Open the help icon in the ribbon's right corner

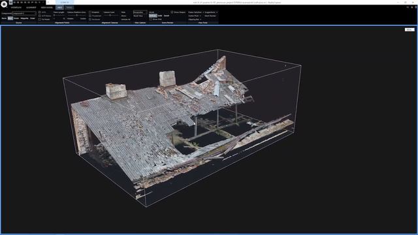[415, 7]
